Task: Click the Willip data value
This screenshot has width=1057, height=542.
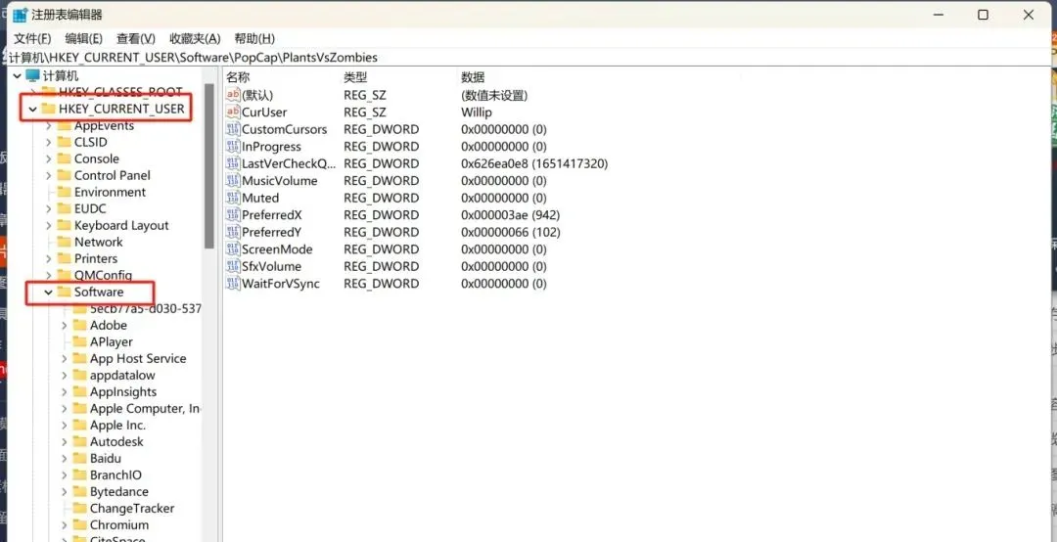Action: click(x=477, y=113)
